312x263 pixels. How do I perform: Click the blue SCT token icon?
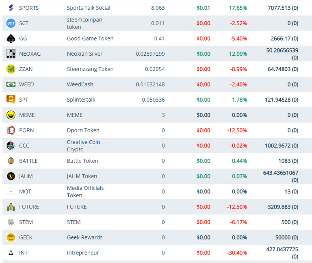(11, 23)
